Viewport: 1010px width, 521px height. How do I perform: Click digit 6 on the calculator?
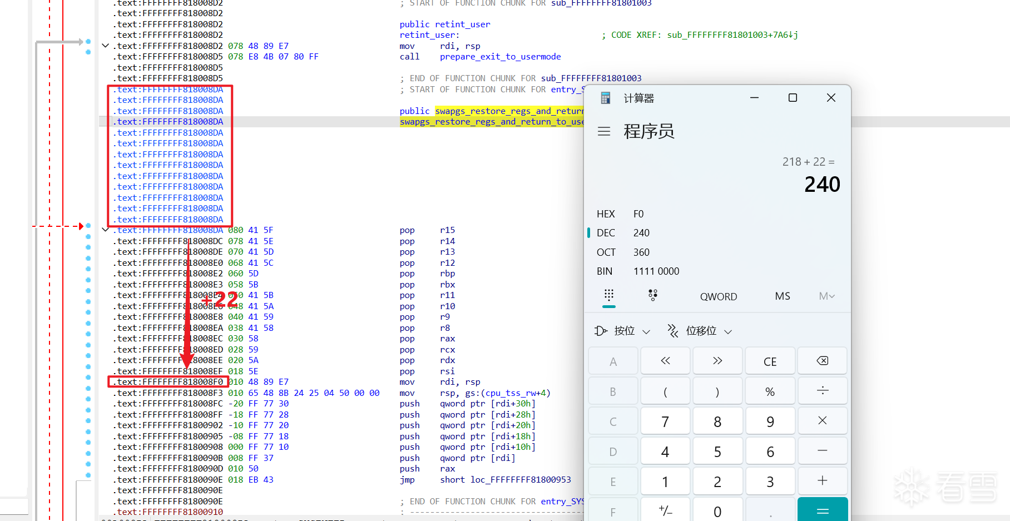pyautogui.click(x=770, y=451)
